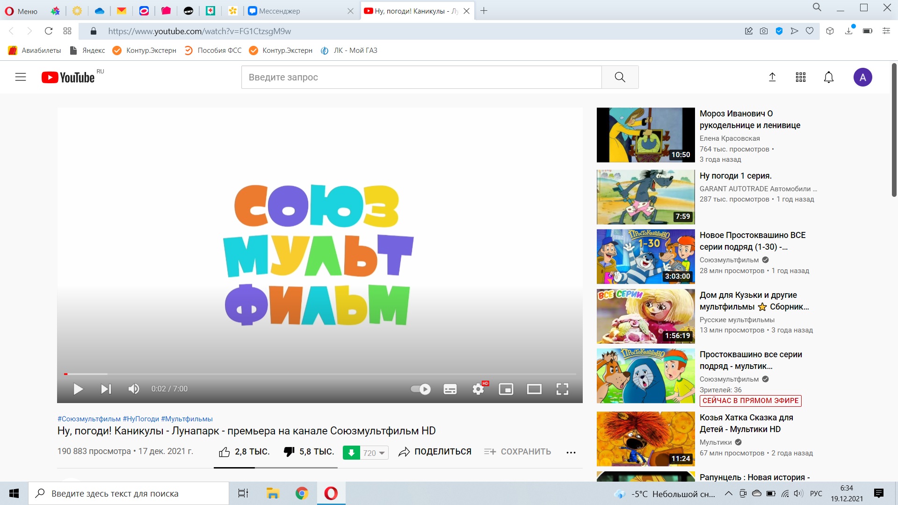Open File Explorer from taskbar
The width and height of the screenshot is (898, 505).
(273, 493)
